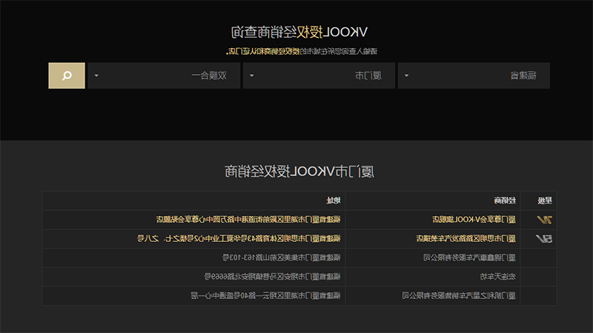Click the address 翔安北路6669号
The height and width of the screenshot is (333, 593).
(273, 277)
